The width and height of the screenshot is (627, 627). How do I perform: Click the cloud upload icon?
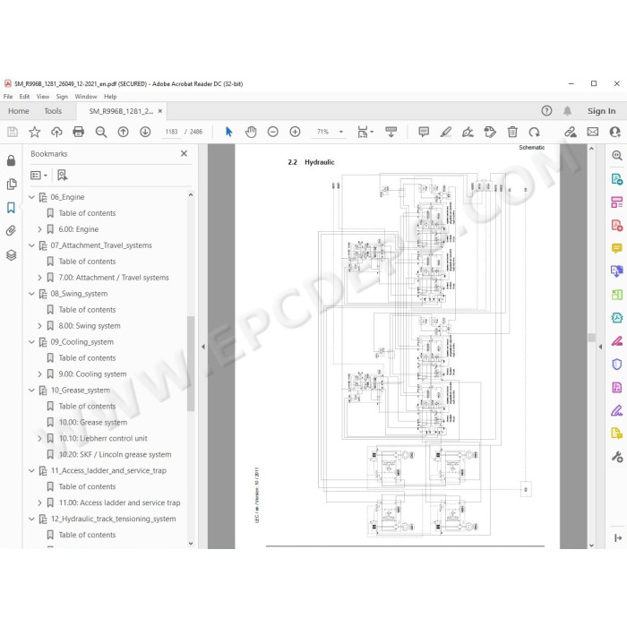(56, 132)
